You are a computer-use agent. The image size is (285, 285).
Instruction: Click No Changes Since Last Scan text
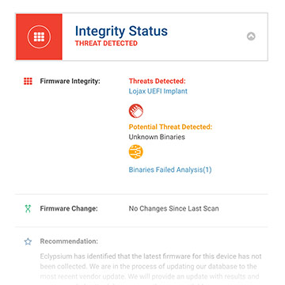click(173, 209)
